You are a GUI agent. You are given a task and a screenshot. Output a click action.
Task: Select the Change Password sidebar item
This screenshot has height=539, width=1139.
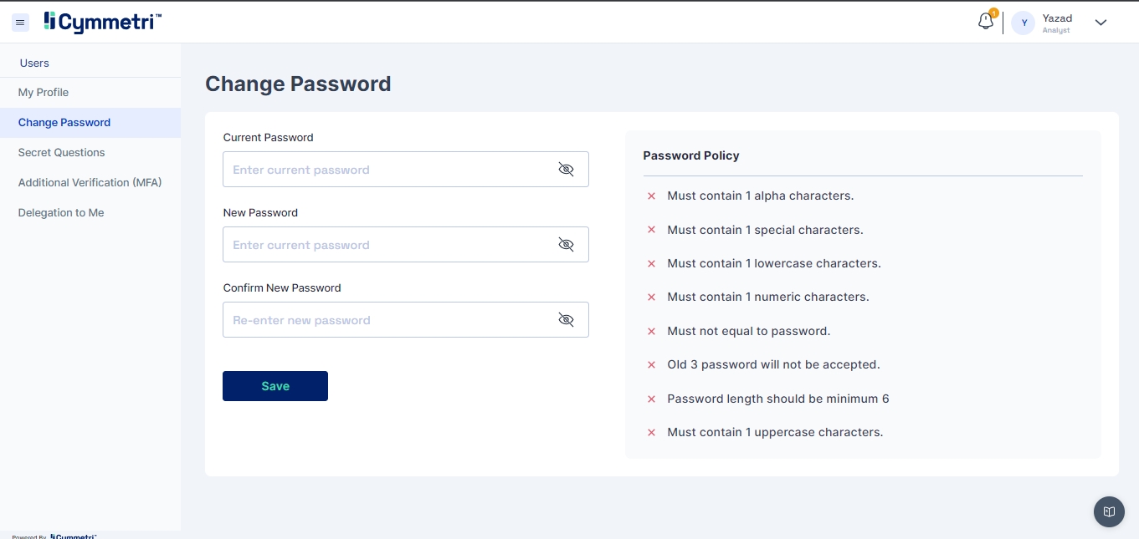pyautogui.click(x=64, y=123)
